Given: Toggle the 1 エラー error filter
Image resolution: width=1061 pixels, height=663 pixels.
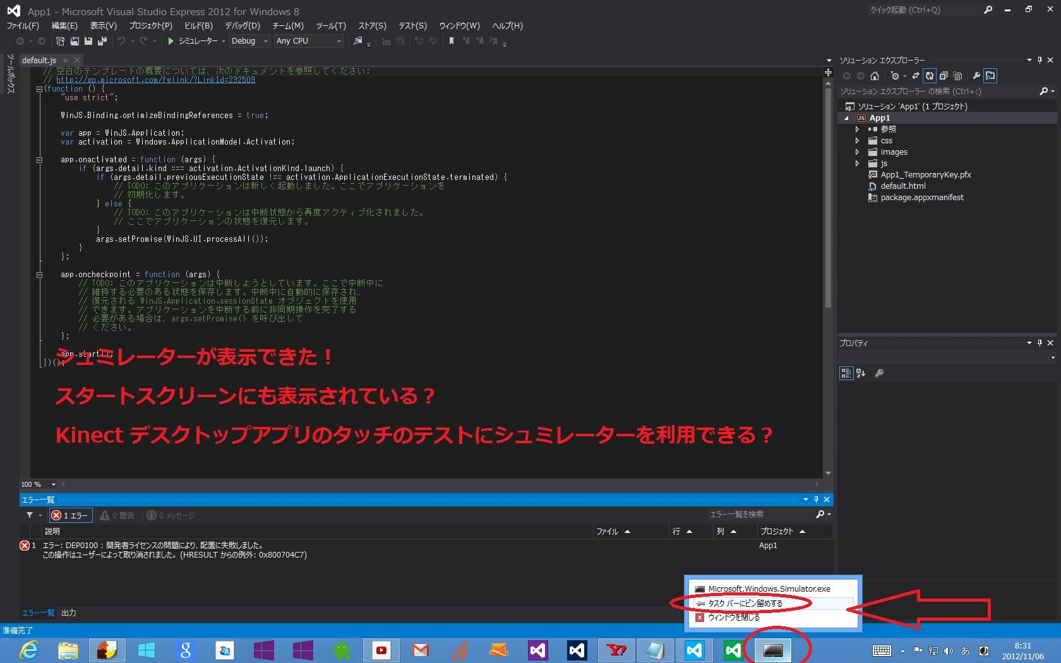Looking at the screenshot, I should click(71, 515).
